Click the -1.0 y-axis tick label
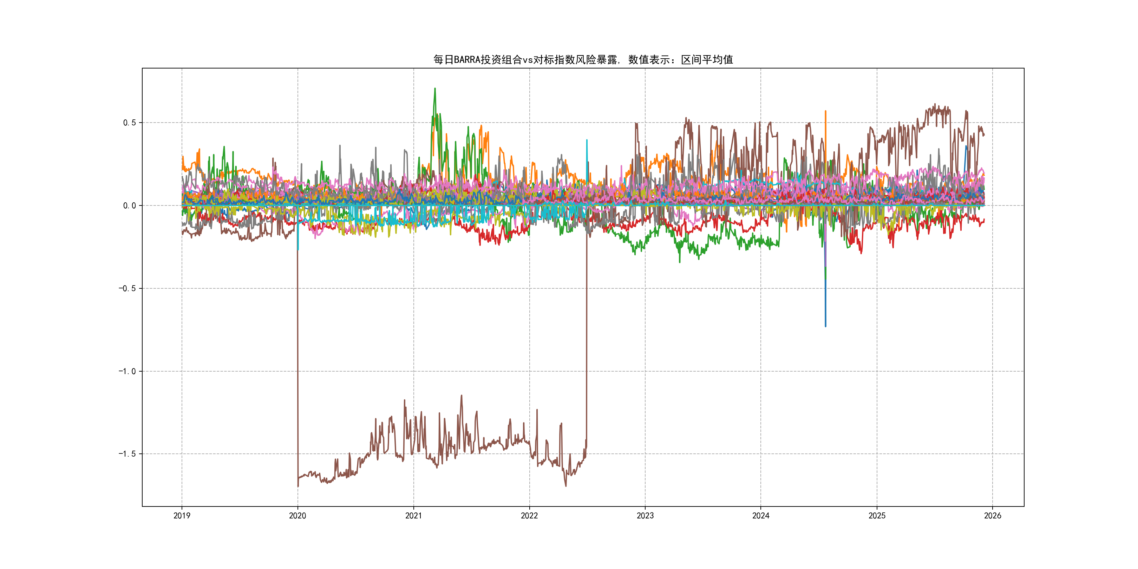 click(127, 371)
